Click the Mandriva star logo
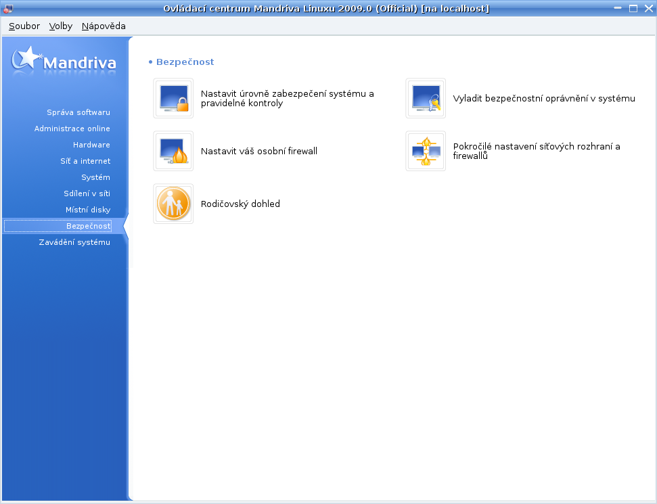The image size is (657, 504). point(64,62)
